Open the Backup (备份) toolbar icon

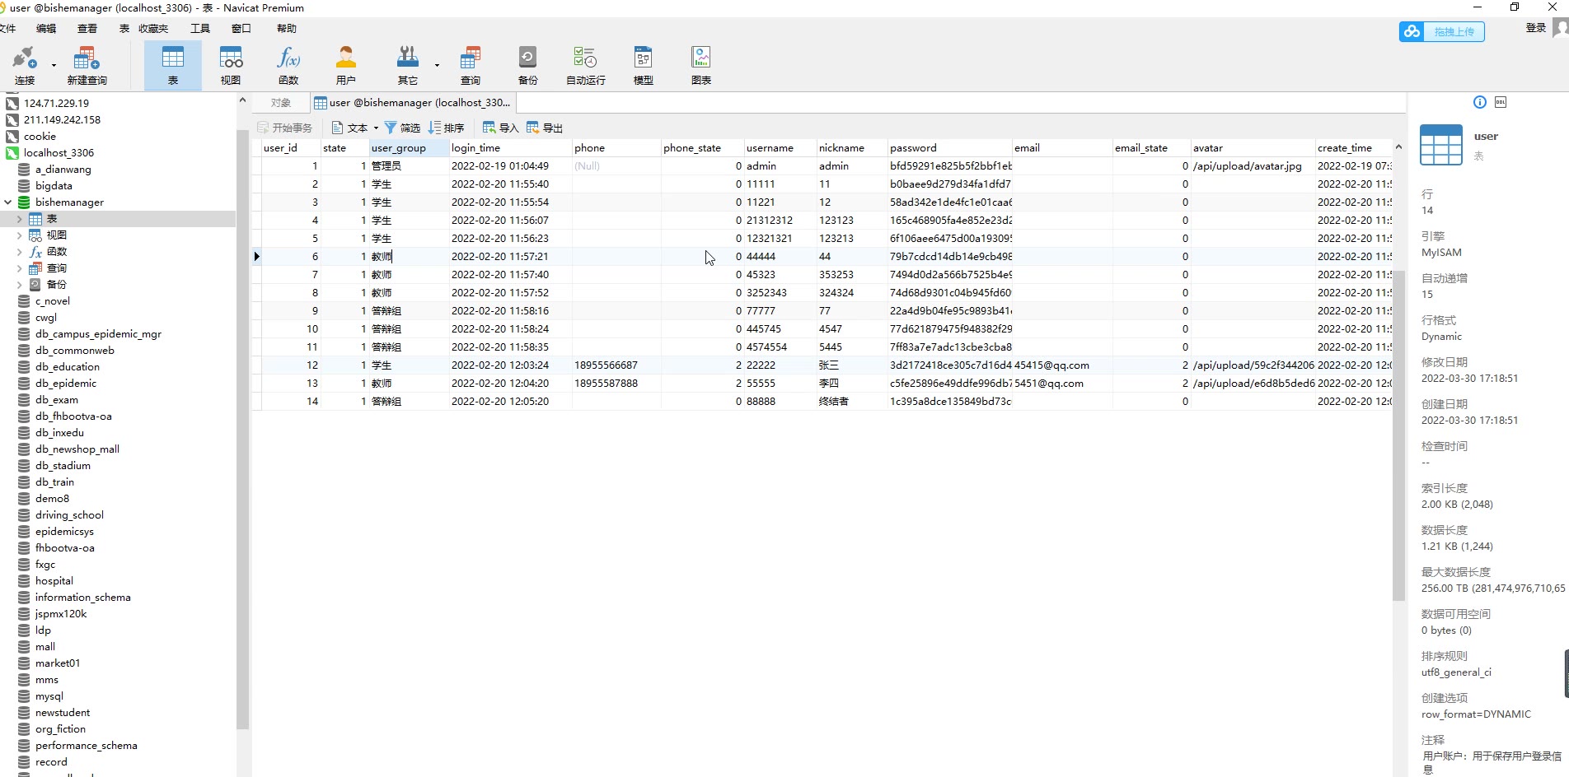click(527, 65)
